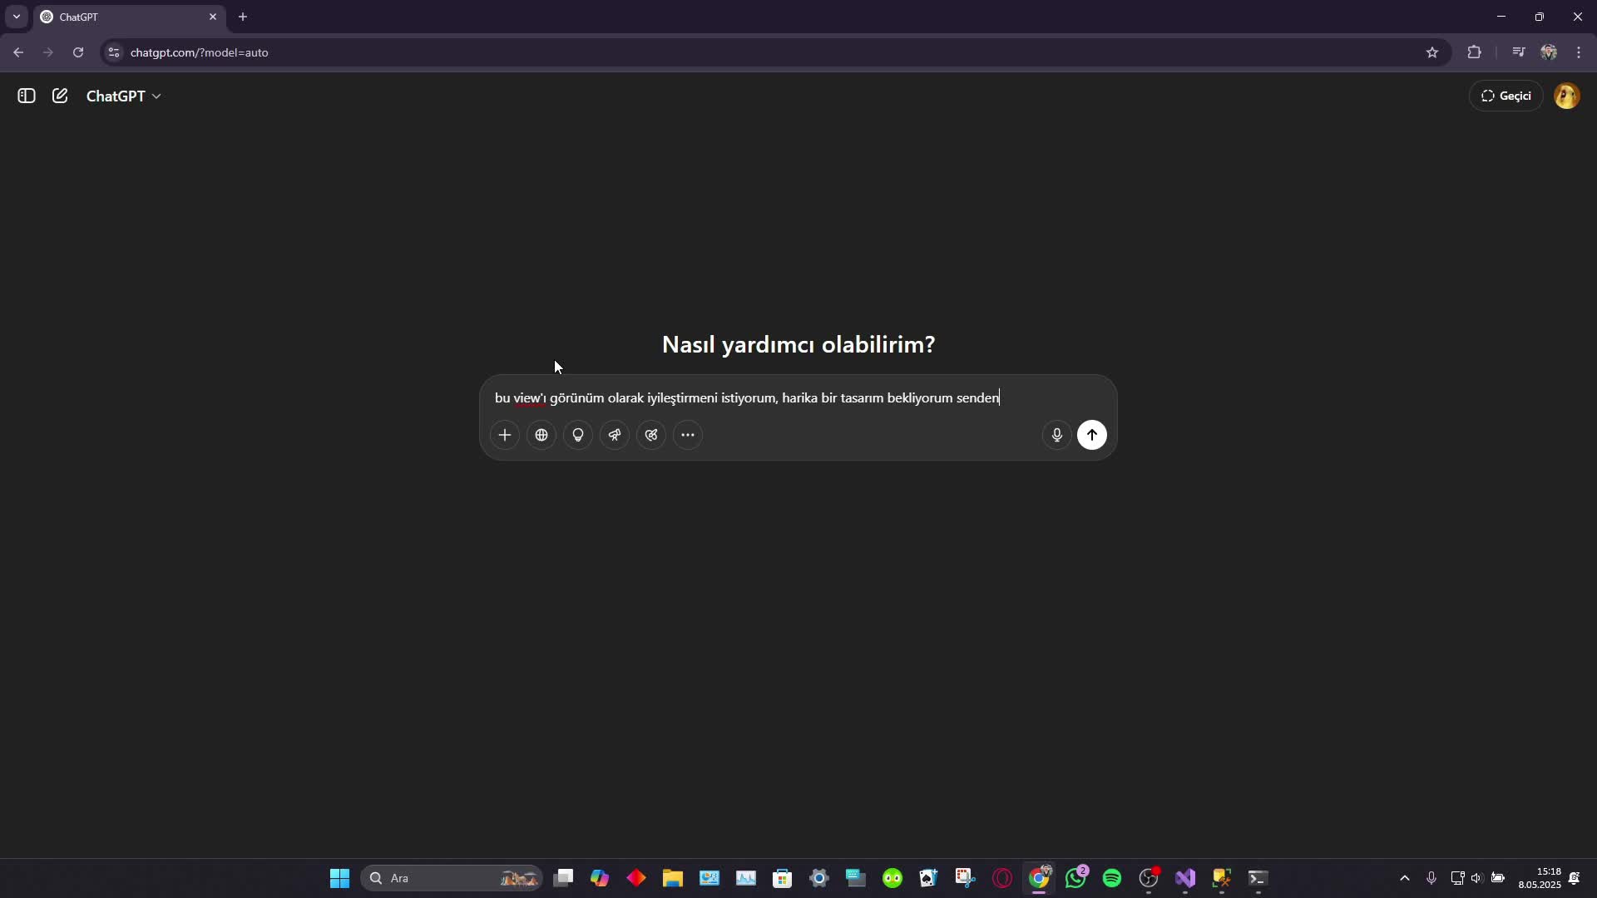Click the plus attach files button
This screenshot has width=1597, height=898.
(504, 435)
